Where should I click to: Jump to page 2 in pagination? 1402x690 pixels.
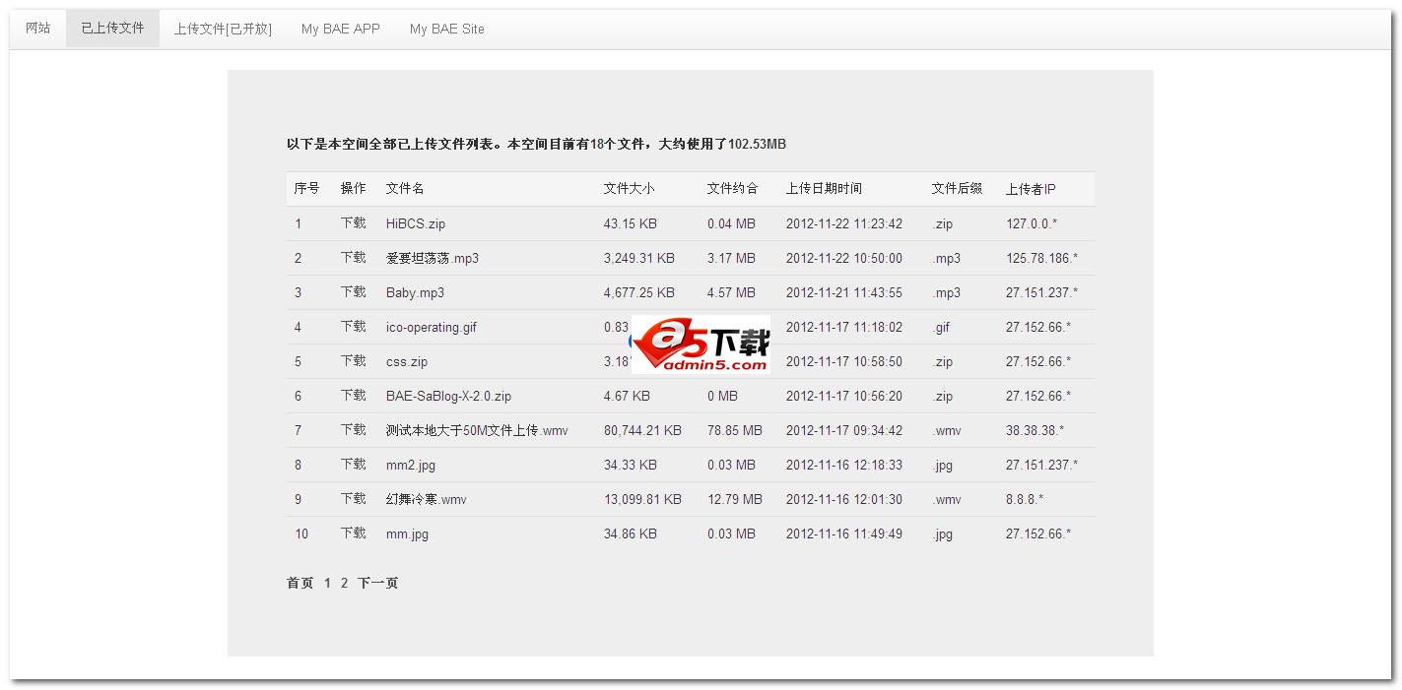344,583
